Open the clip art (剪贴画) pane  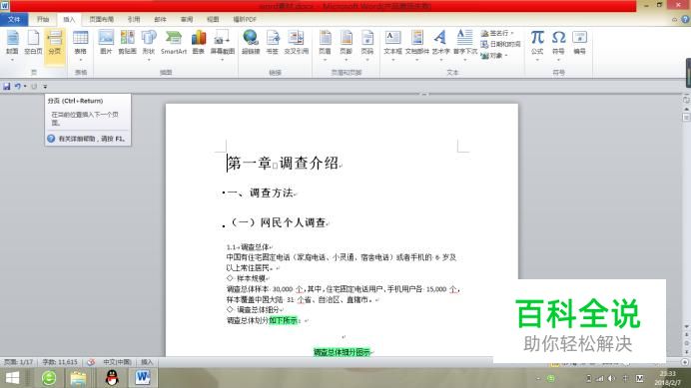(128, 43)
